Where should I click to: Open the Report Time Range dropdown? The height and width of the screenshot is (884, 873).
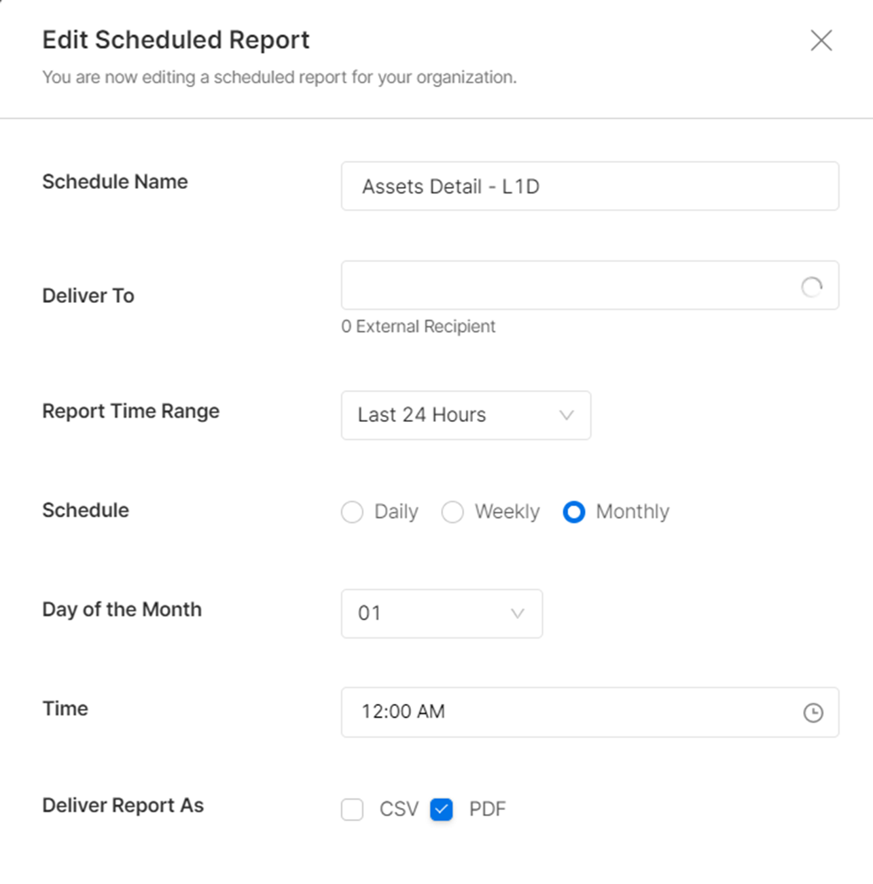tap(466, 415)
